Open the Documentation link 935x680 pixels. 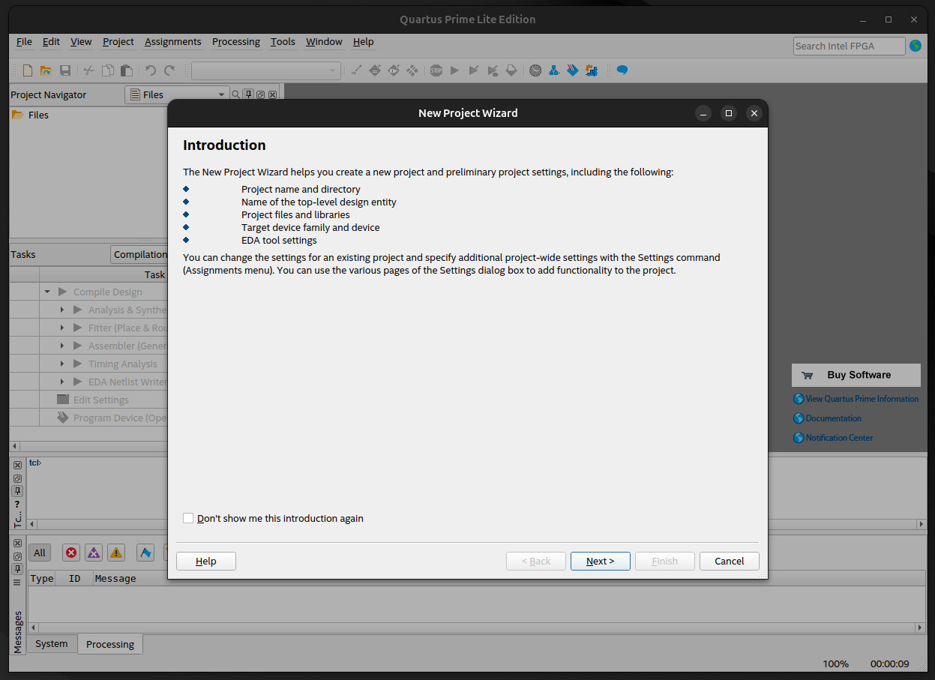coord(833,418)
